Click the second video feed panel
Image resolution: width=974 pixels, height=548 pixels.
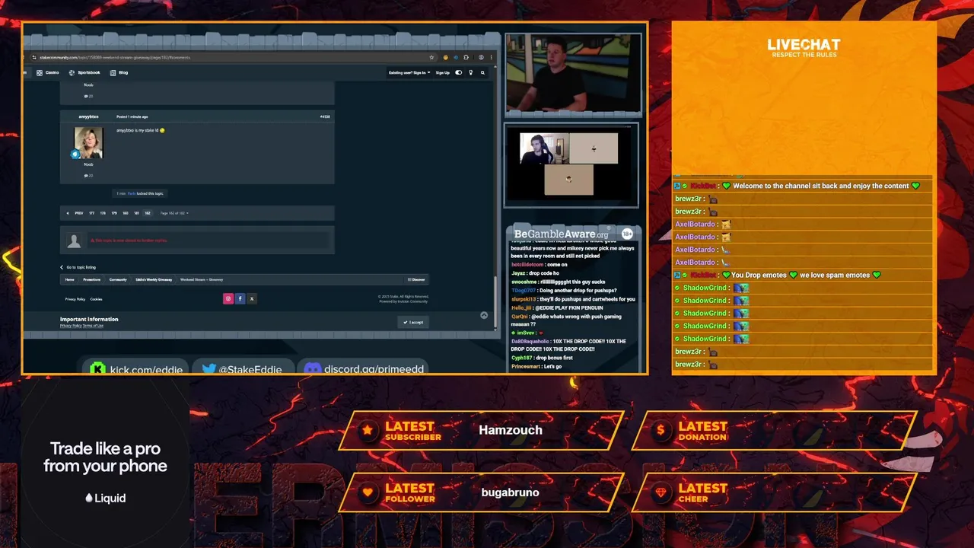pos(571,165)
